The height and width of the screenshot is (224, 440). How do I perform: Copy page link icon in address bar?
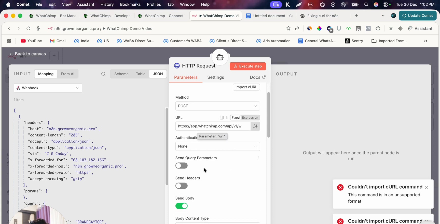click(x=297, y=29)
